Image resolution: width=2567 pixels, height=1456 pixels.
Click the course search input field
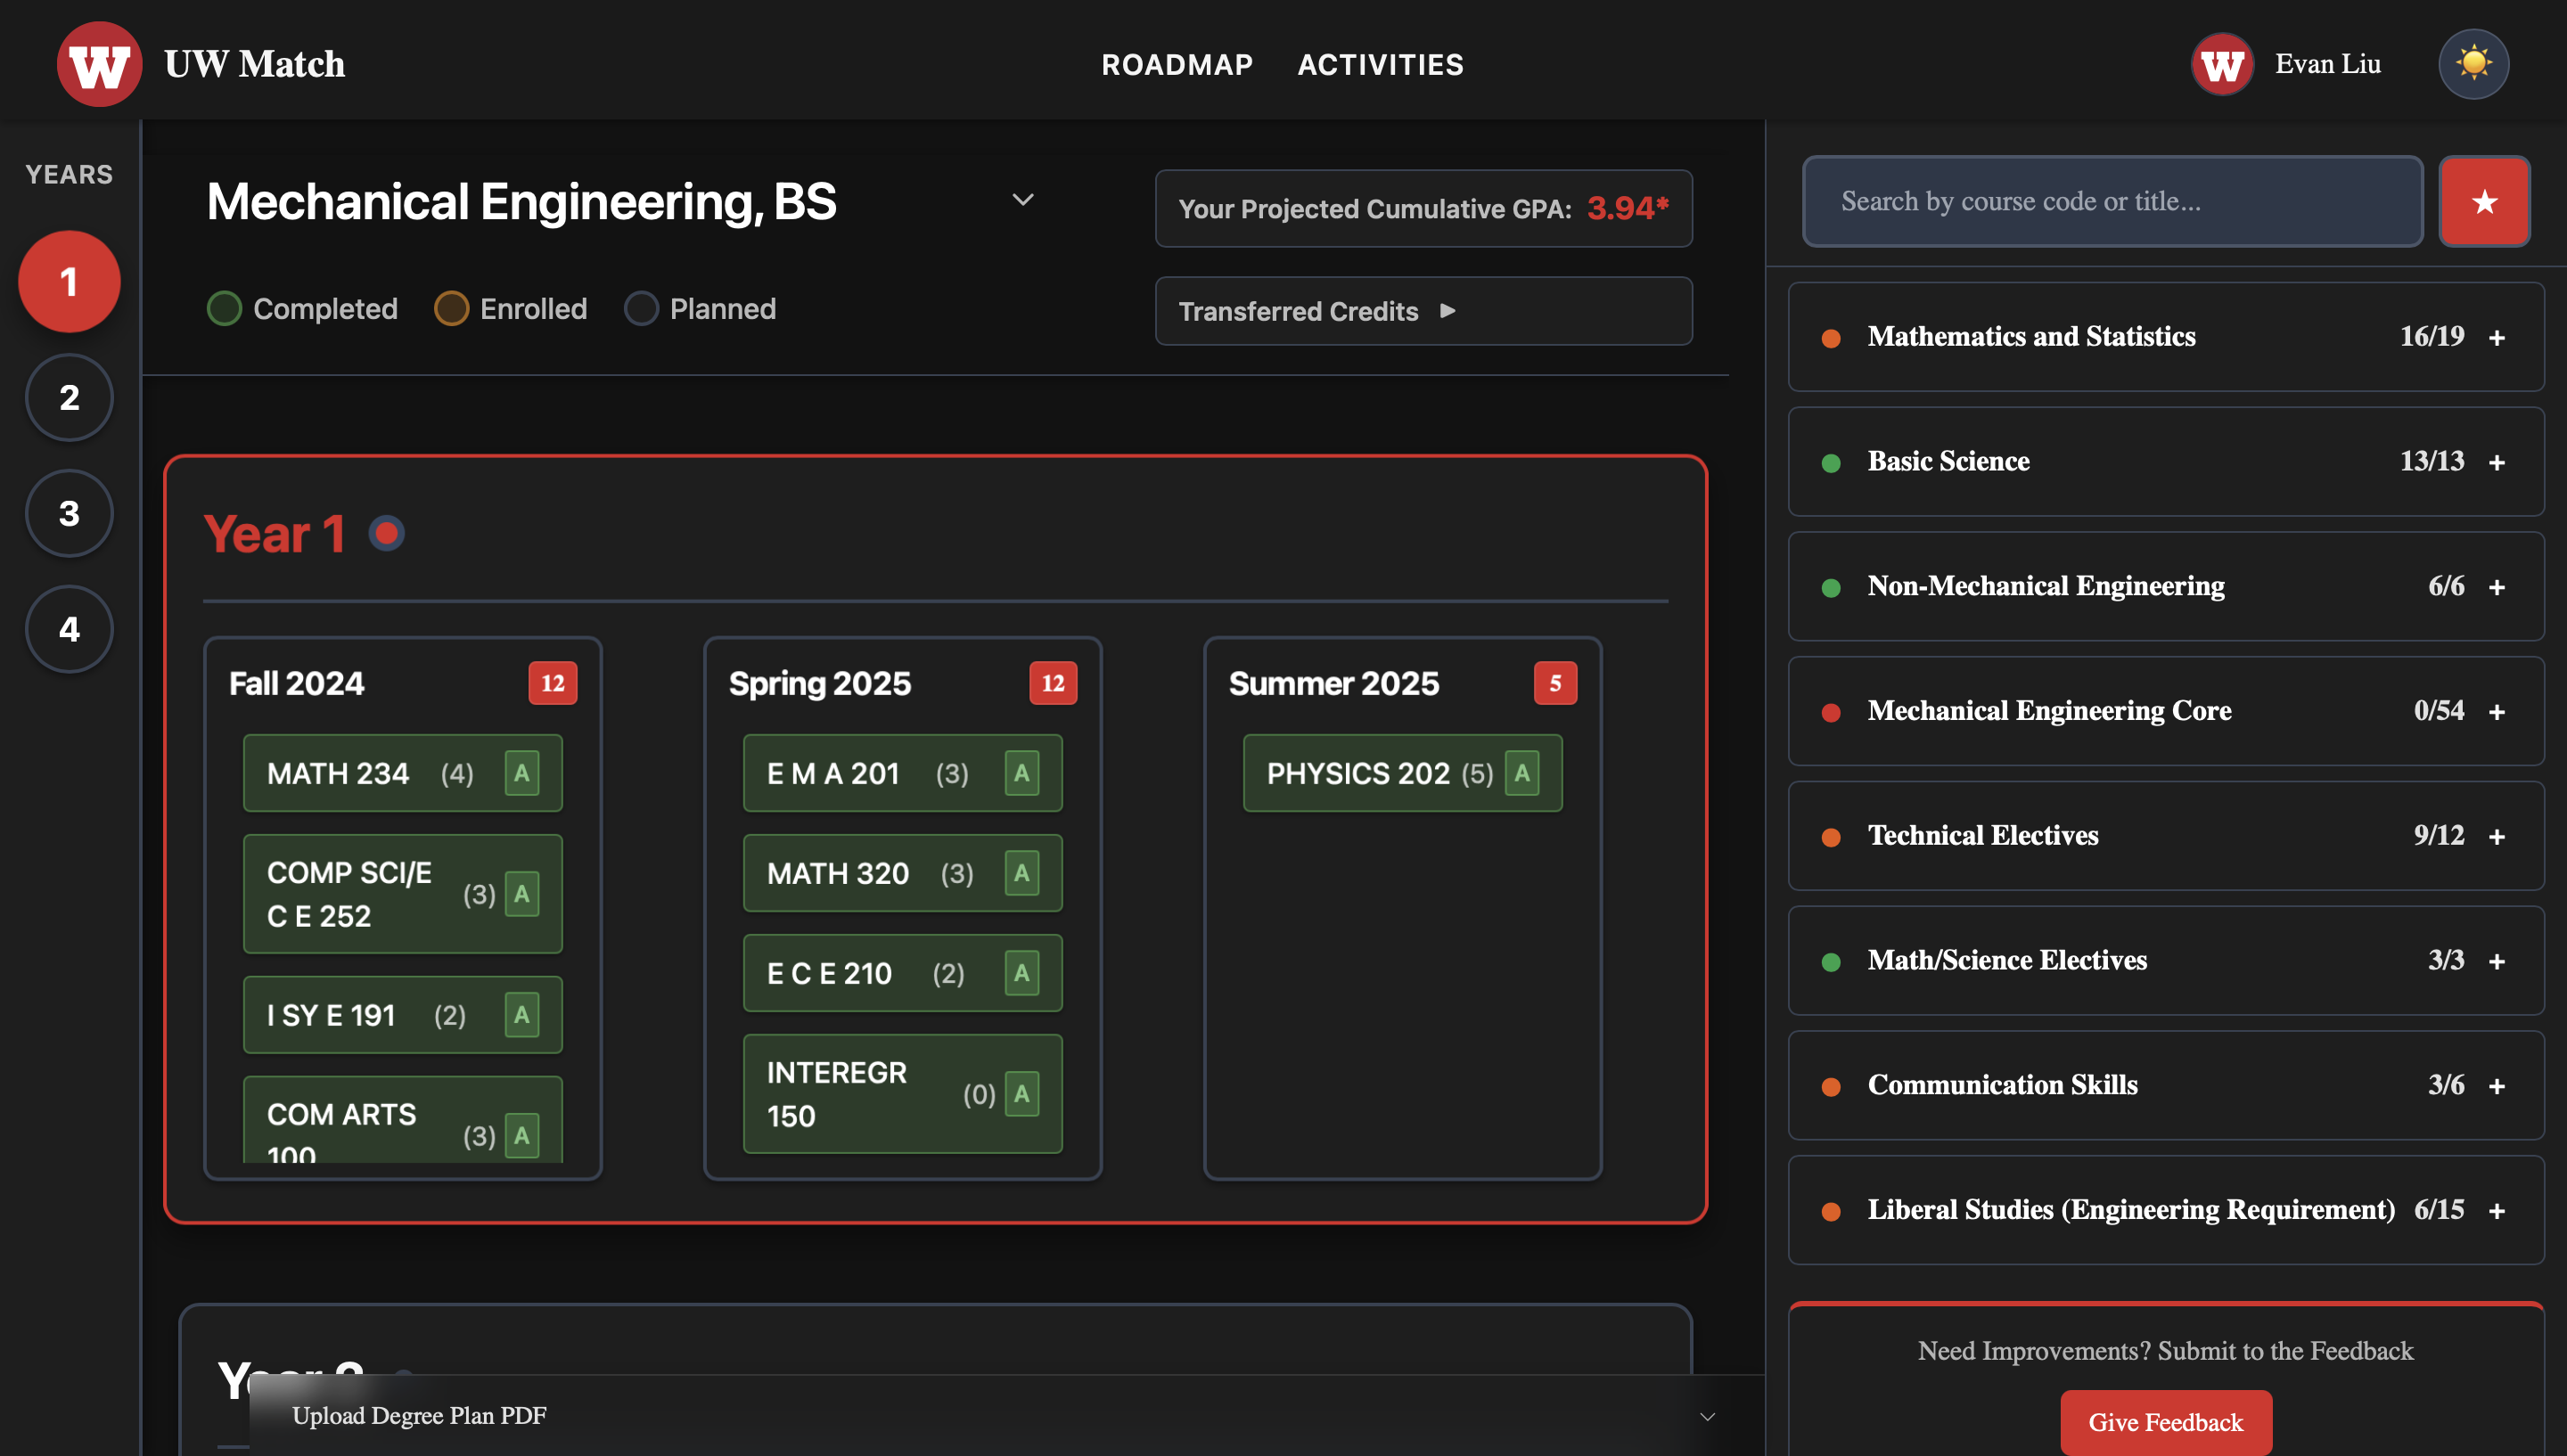point(2111,201)
